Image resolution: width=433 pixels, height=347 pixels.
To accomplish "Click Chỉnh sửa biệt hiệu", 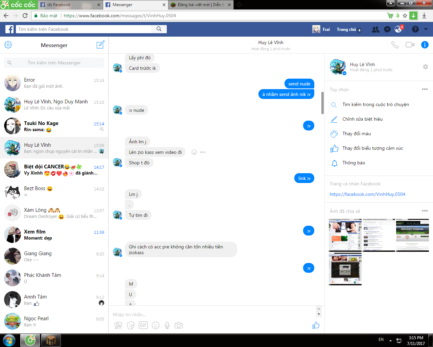I will coord(362,119).
